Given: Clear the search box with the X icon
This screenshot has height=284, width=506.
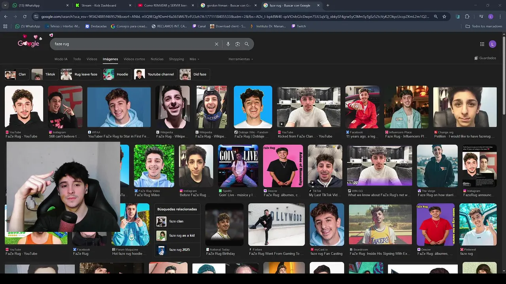Looking at the screenshot, I should click(x=216, y=44).
